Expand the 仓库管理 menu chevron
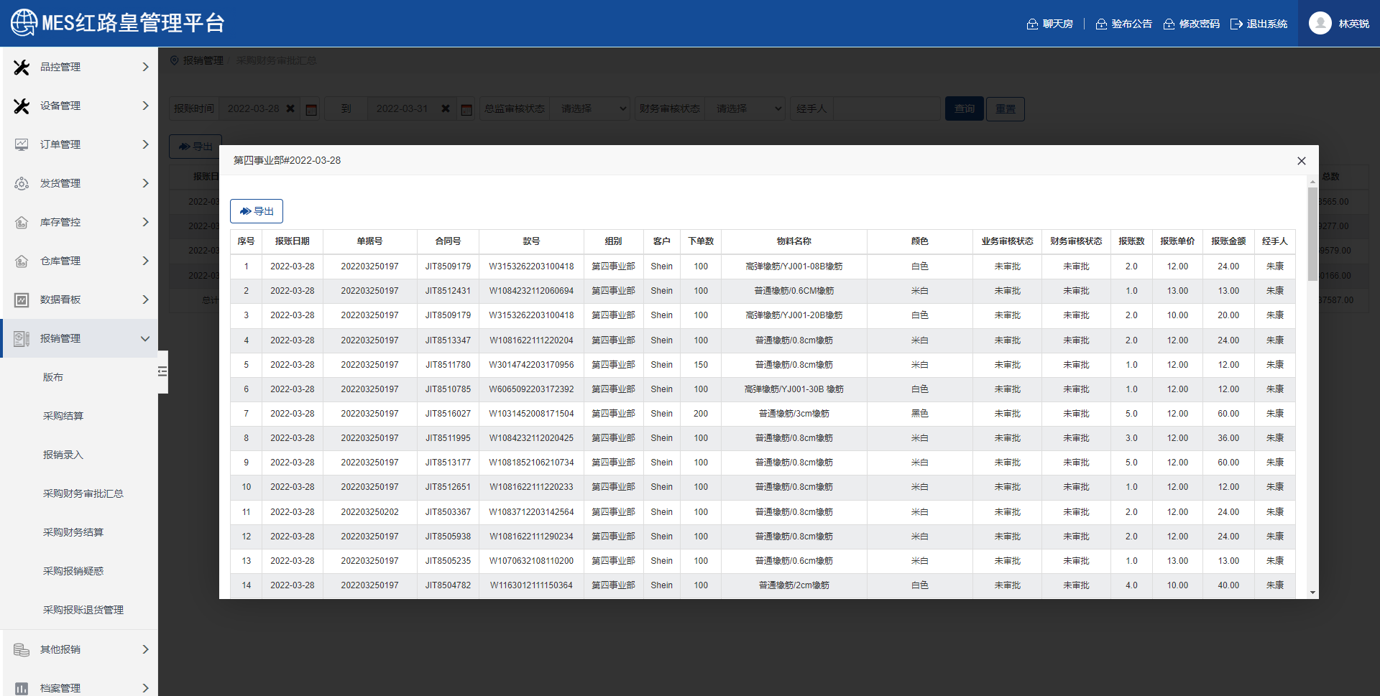The width and height of the screenshot is (1380, 696). 145,261
